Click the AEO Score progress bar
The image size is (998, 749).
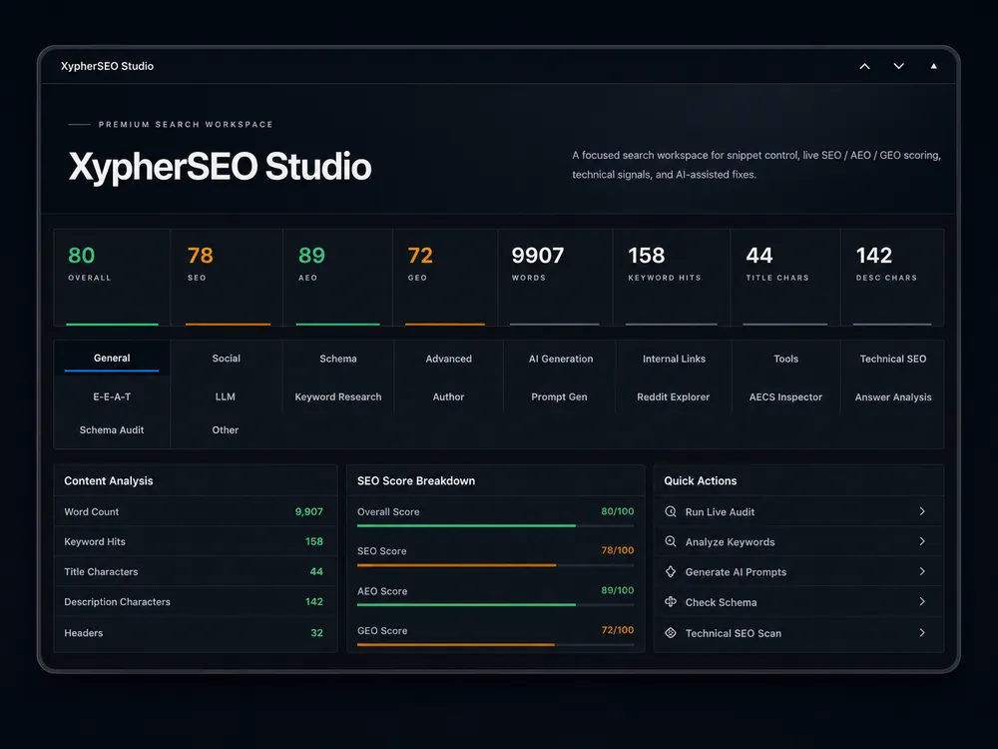click(x=495, y=604)
